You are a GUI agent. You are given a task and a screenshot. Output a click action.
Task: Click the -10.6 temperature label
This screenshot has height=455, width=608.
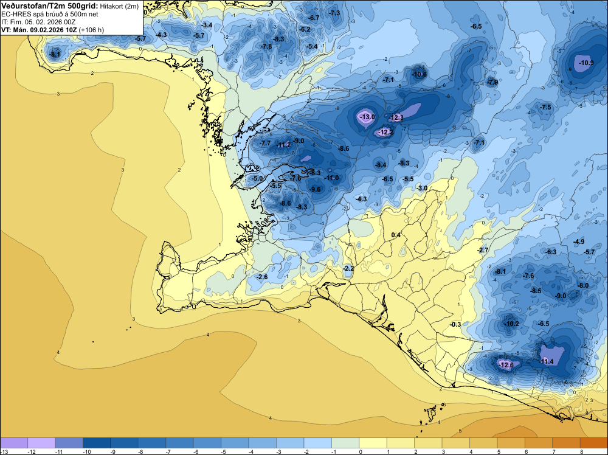tap(419, 74)
